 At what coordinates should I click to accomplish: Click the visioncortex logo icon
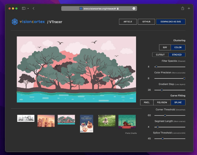click(15, 22)
